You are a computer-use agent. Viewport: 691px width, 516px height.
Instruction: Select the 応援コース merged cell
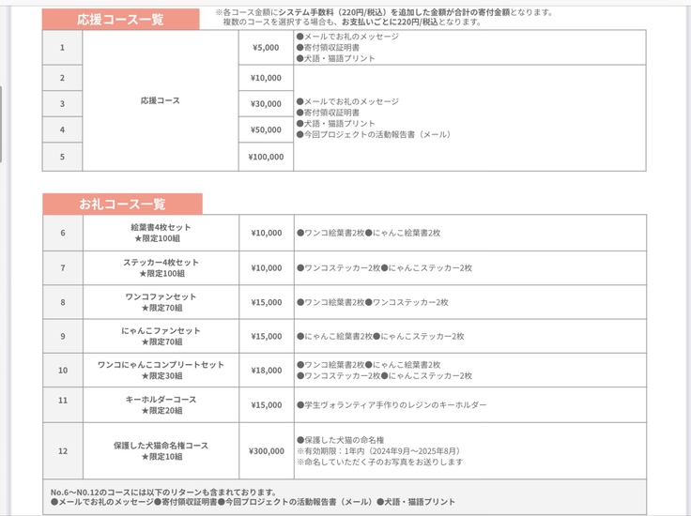point(160,100)
